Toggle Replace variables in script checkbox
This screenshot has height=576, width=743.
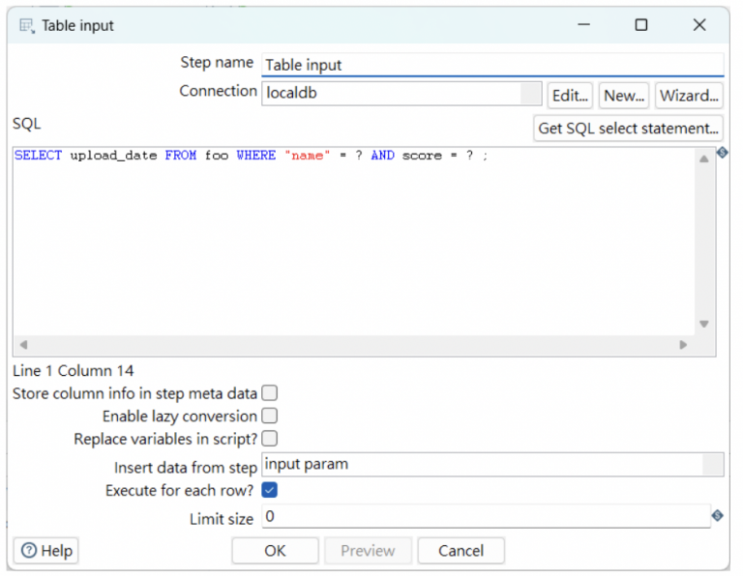click(x=270, y=440)
